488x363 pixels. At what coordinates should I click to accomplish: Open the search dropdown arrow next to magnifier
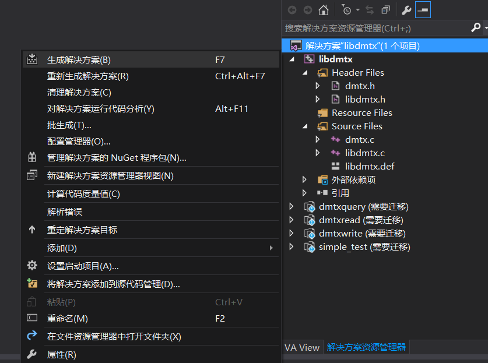[x=485, y=27]
